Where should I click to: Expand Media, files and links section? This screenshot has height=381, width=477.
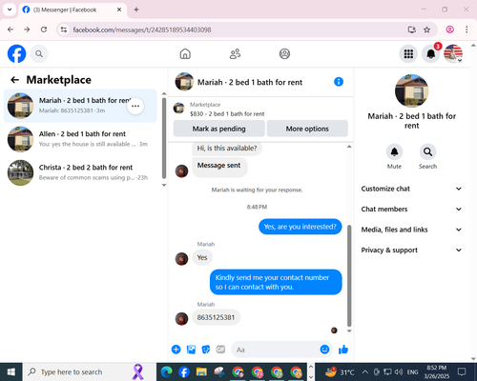[x=411, y=230]
